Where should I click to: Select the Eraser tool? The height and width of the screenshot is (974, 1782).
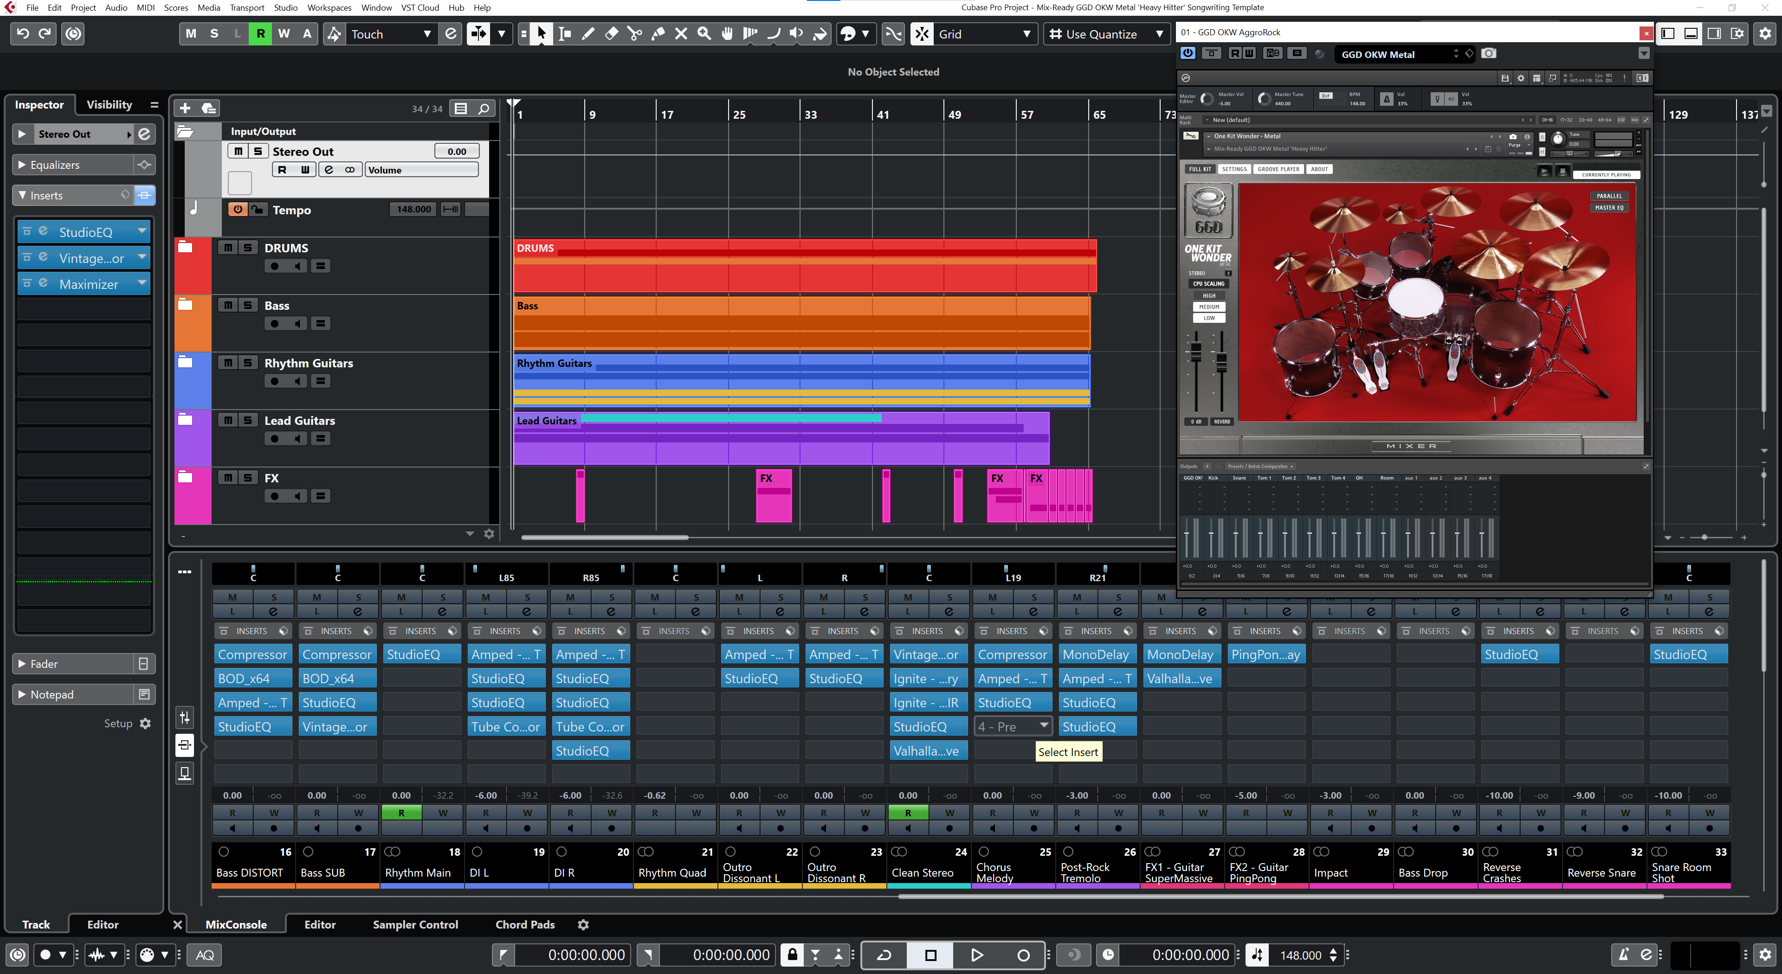[x=612, y=34]
